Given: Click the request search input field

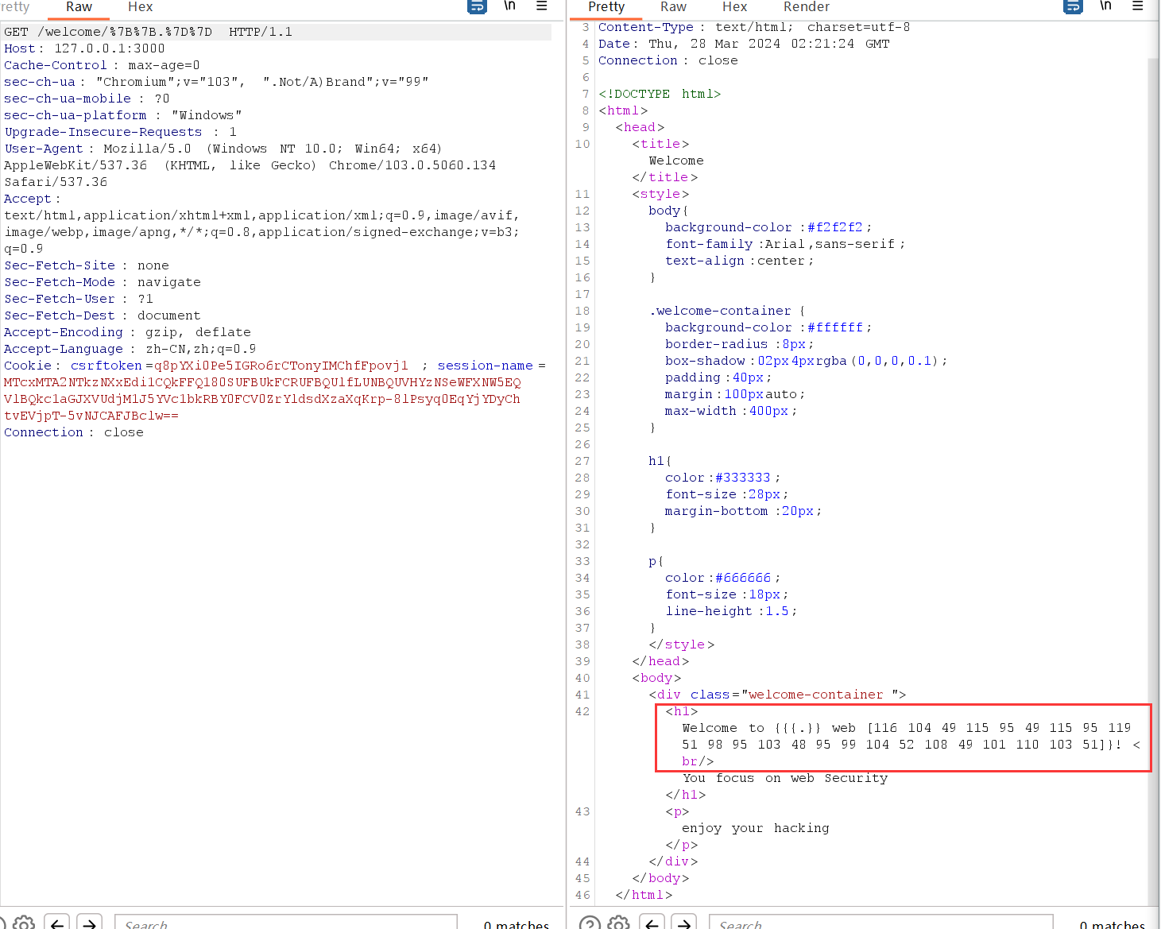Looking at the screenshot, I should tap(286, 923).
